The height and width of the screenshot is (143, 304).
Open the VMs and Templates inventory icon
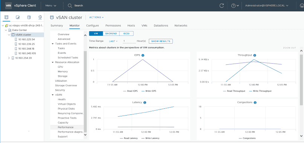point(18,17)
